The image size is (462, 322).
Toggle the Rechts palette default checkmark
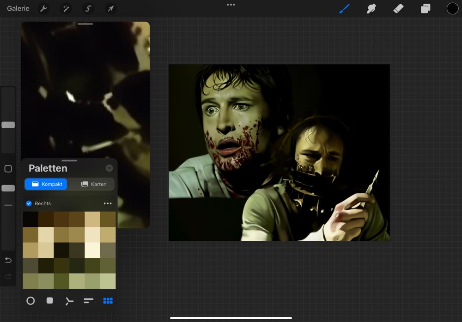click(29, 203)
